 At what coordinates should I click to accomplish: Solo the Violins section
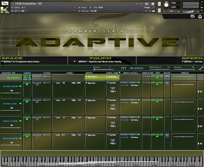[199, 91]
